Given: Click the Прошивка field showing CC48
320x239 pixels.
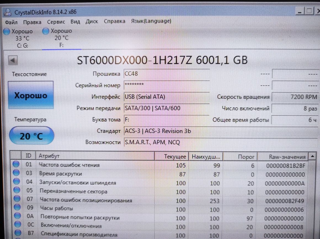Looking at the screenshot, I should tap(167, 74).
